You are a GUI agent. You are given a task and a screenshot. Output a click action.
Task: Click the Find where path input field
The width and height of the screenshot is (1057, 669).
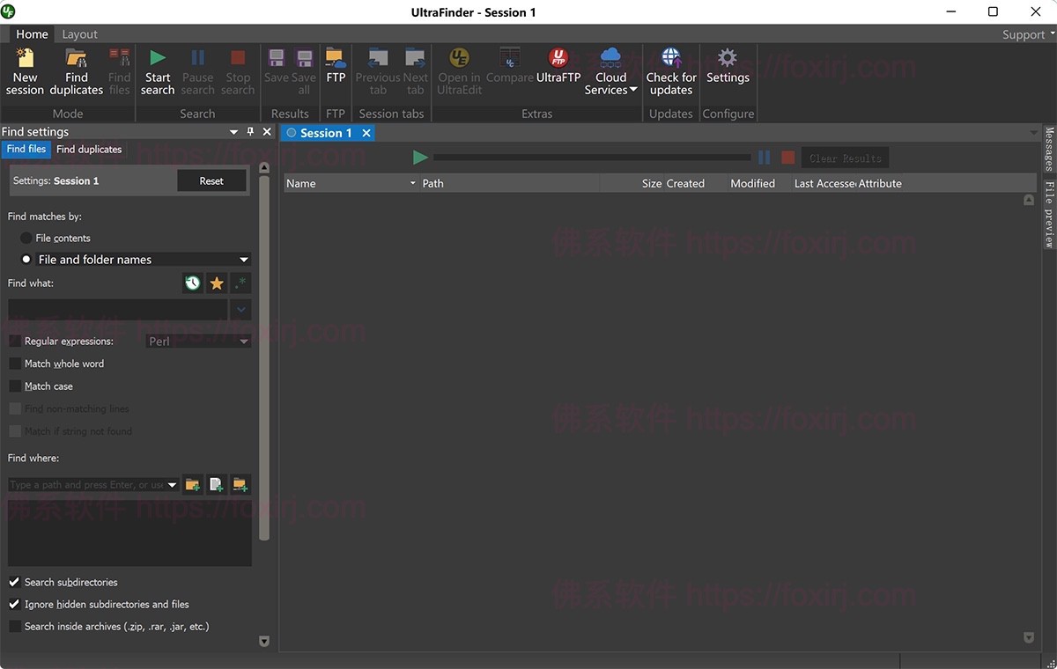(x=88, y=484)
